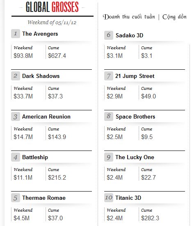192x226 pixels.
Task: Click rank badge number 4
Action: click(x=16, y=157)
